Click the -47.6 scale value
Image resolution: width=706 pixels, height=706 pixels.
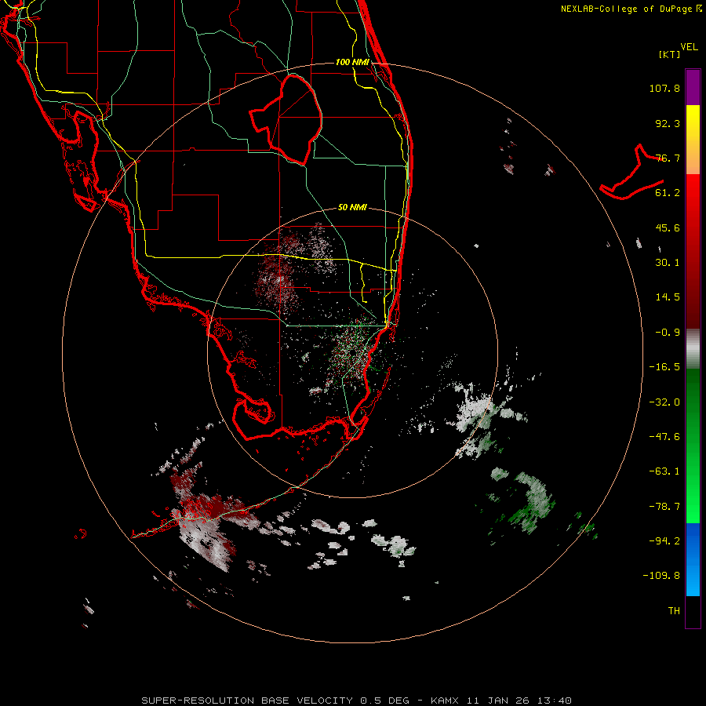(x=664, y=437)
